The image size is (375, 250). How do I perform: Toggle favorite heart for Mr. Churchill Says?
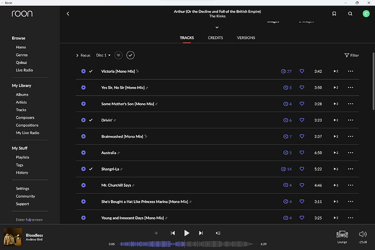[x=302, y=185]
